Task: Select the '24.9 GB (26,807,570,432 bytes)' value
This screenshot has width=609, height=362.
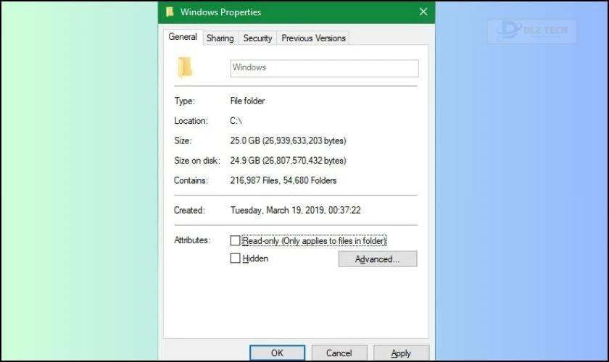Action: point(288,160)
